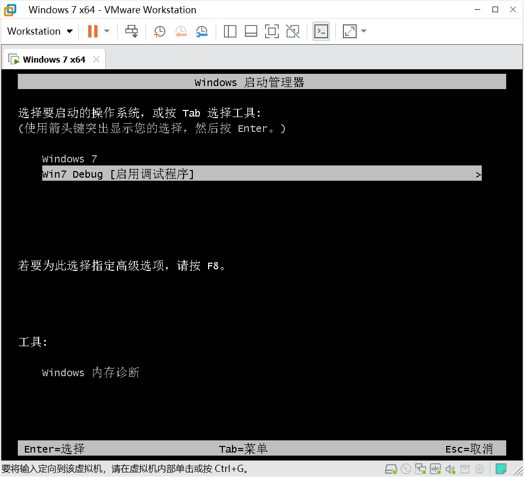Click the virtual hard disk status icon
This screenshot has height=477, width=524.
pyautogui.click(x=391, y=469)
